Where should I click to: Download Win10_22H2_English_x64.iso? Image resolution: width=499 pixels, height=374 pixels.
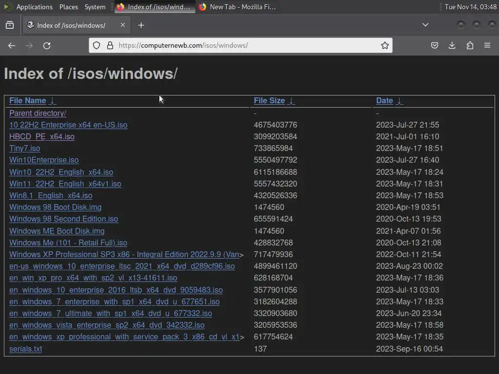click(x=61, y=172)
